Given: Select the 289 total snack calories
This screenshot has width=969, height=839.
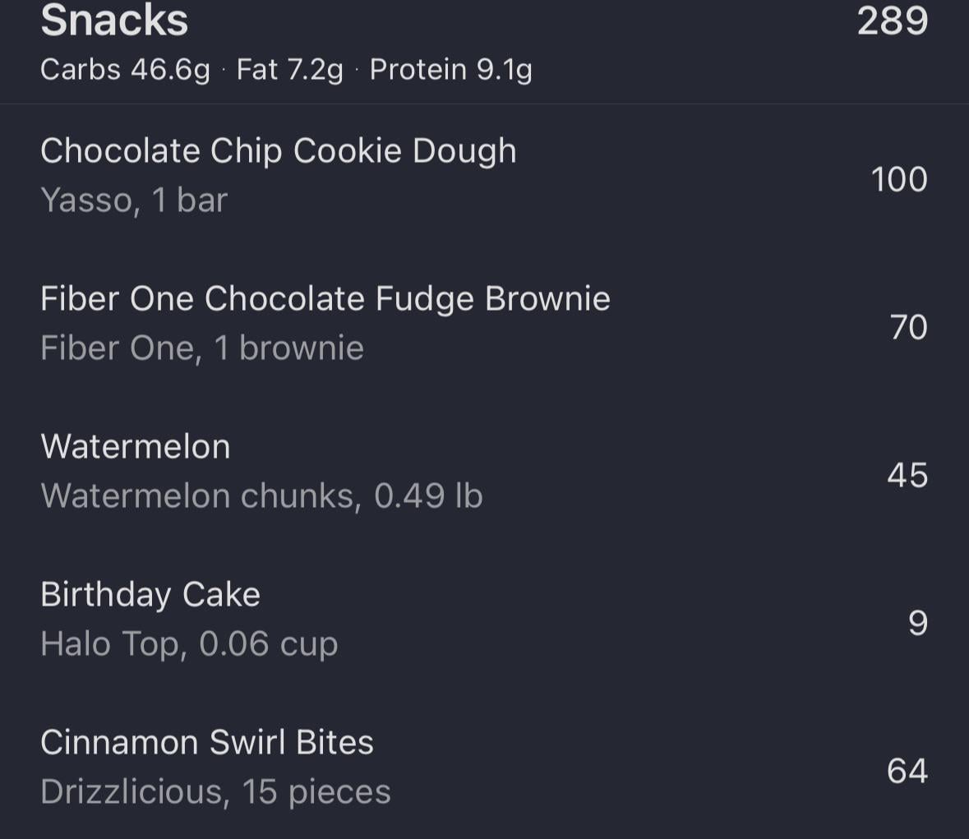Looking at the screenshot, I should pos(892,21).
